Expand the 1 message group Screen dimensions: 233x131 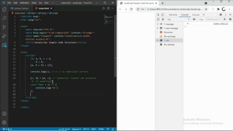[x=158, y=24]
